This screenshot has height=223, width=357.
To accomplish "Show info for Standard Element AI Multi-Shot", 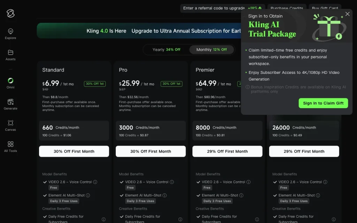I will pyautogui.click(x=88, y=195).
